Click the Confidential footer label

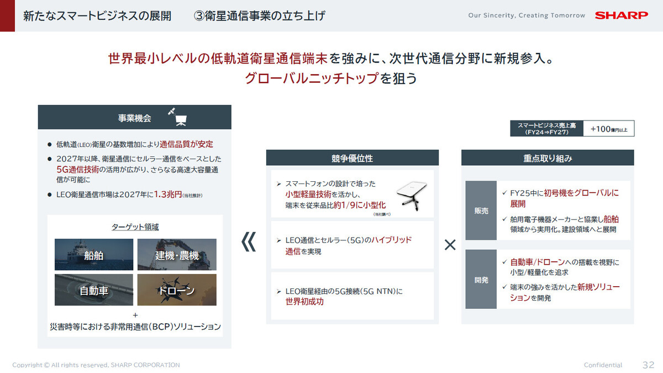coord(603,365)
